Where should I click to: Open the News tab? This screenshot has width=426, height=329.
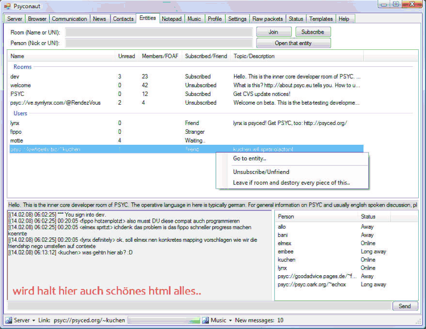coord(99,19)
